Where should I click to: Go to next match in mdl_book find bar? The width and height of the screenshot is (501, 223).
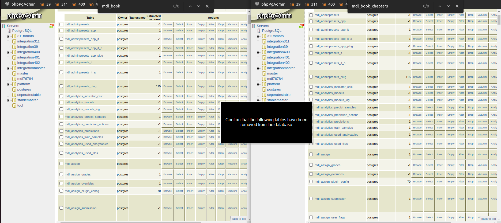(199, 6)
